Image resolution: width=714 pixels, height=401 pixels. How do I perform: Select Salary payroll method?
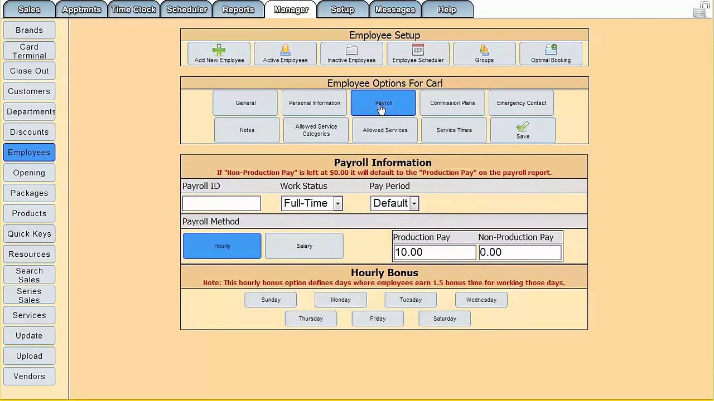(x=305, y=246)
